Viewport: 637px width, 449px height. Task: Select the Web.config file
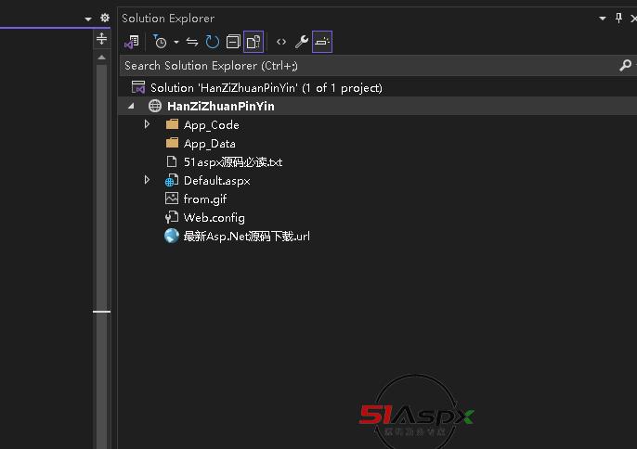pyautogui.click(x=214, y=217)
